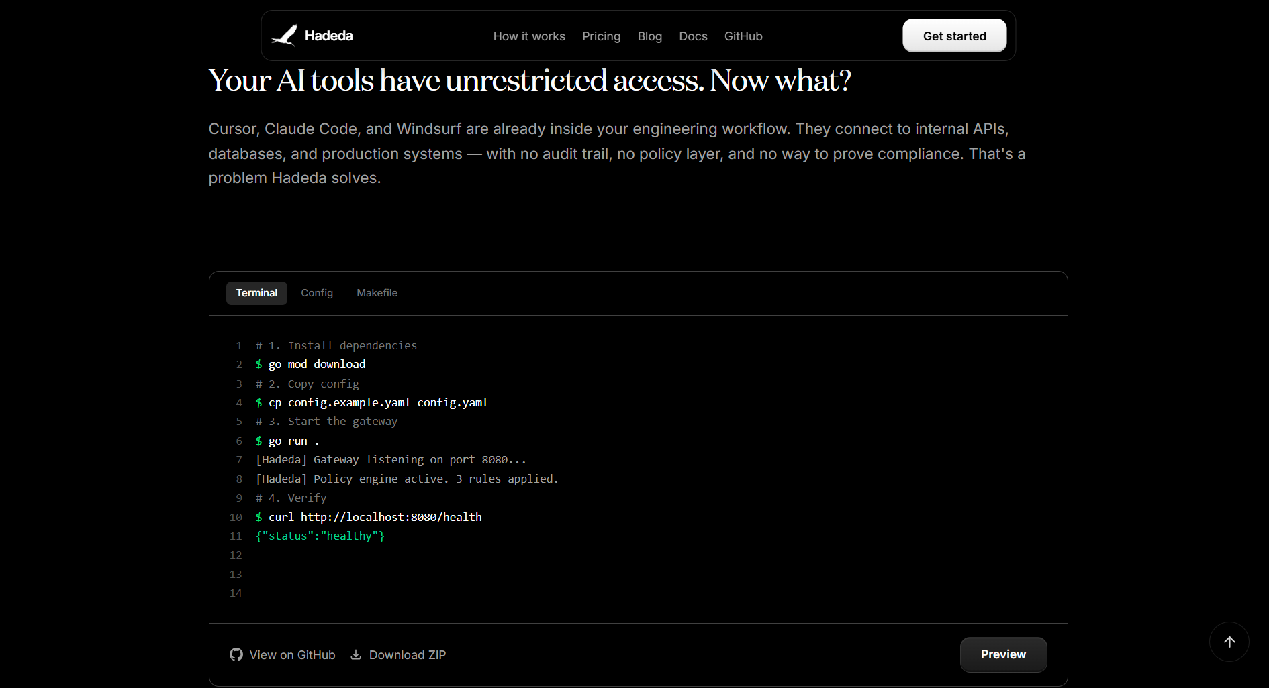Click the {"status":"healthy"} output line
Viewport: 1269px width, 688px height.
tap(320, 536)
